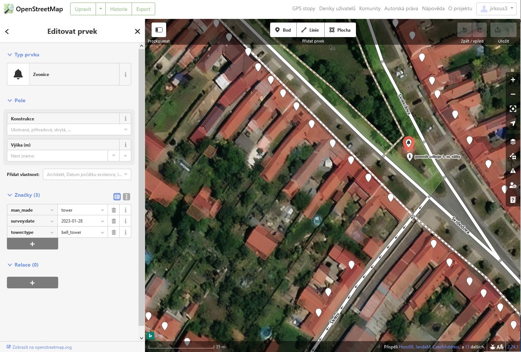Click the Výška (m) input field
The height and width of the screenshot is (352, 521).
tap(57, 156)
